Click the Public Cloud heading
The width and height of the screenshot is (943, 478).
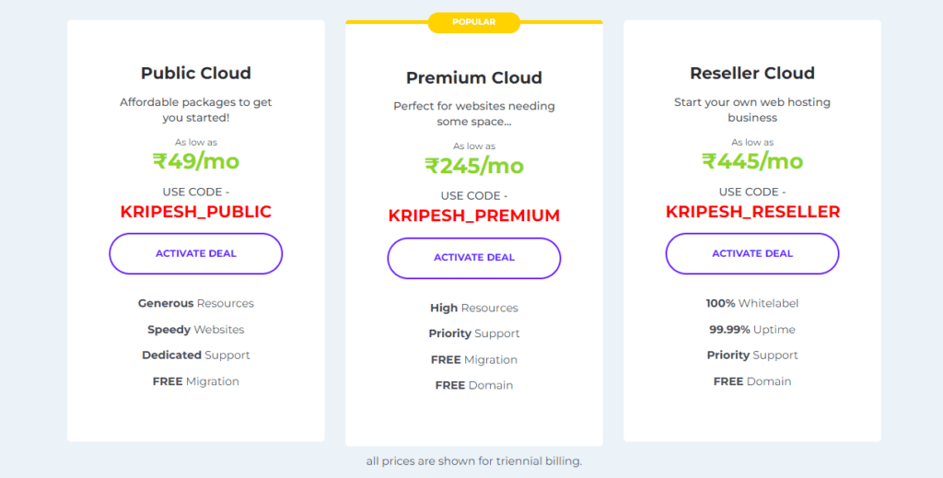pos(196,74)
